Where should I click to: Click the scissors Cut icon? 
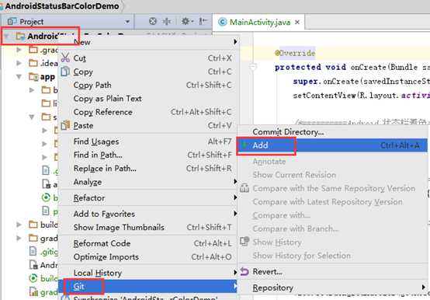[65, 58]
